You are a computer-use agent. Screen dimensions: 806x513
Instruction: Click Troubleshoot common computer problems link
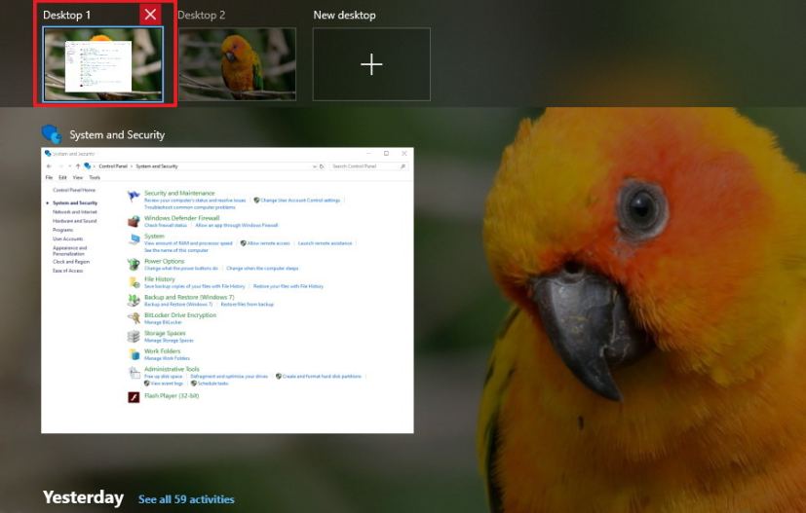pos(190,207)
